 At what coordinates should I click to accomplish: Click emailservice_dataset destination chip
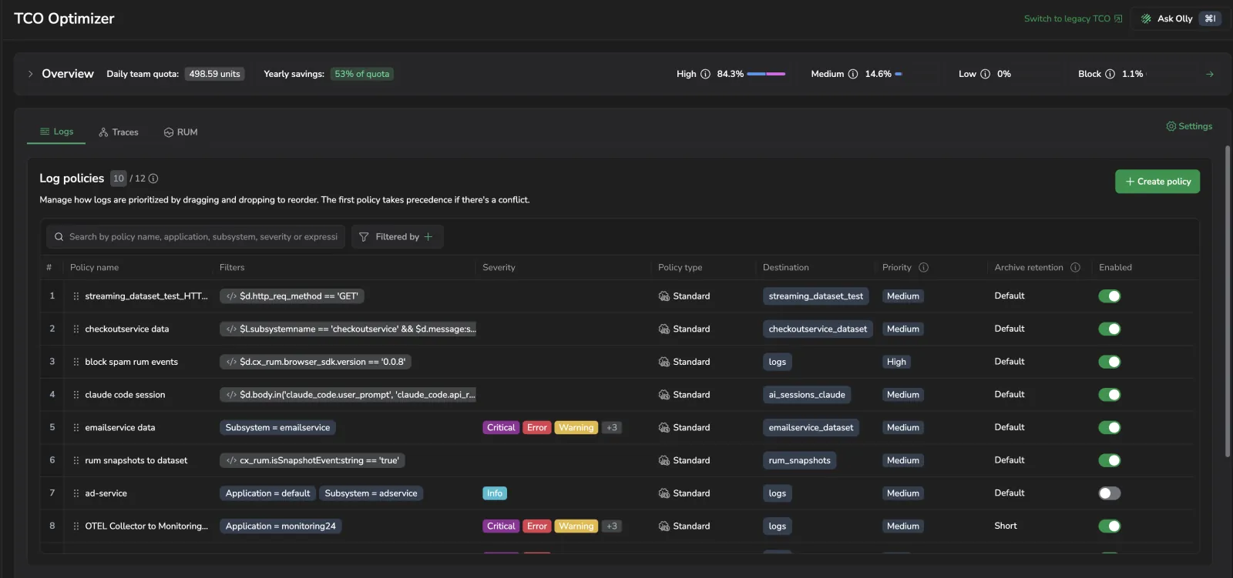tap(811, 428)
